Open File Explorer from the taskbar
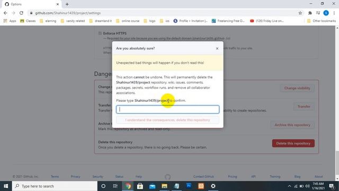The height and width of the screenshot is (191, 339). click(x=164, y=186)
